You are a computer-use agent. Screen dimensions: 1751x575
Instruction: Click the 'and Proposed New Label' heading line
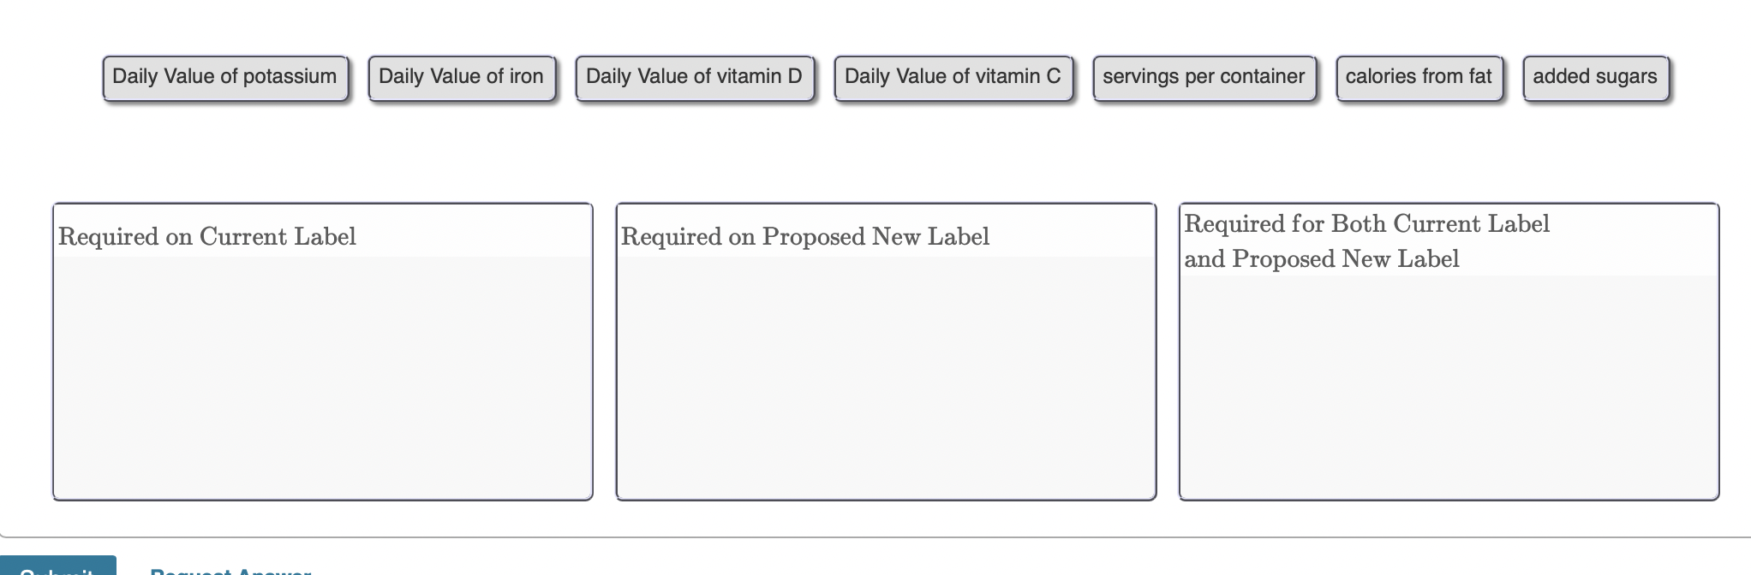[x=1322, y=258]
